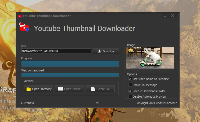Enable the Show Link Message checkbox
200x122 pixels.
coord(130,85)
